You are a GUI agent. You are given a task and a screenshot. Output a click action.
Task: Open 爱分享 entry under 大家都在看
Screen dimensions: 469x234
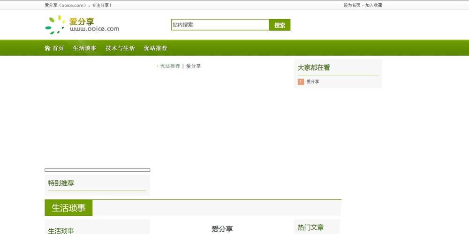click(x=313, y=81)
